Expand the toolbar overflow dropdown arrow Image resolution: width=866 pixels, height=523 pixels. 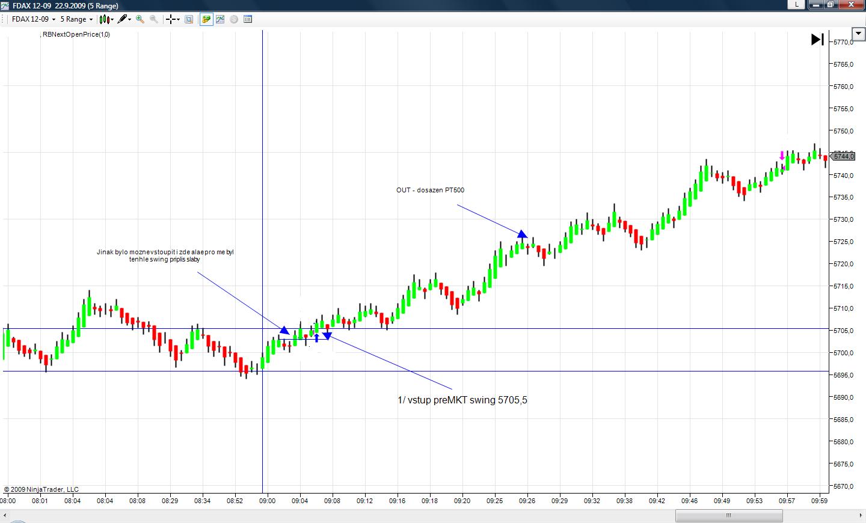point(858,34)
